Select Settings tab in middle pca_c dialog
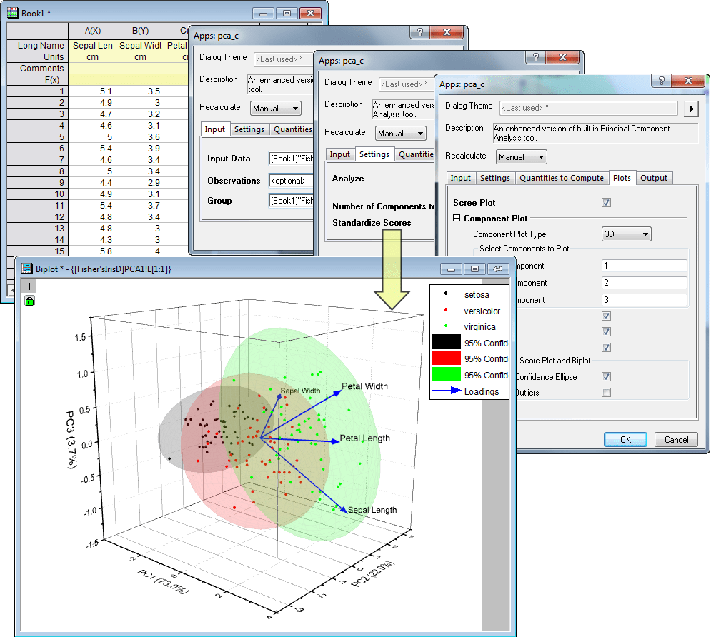The width and height of the screenshot is (711, 637). 374,154
